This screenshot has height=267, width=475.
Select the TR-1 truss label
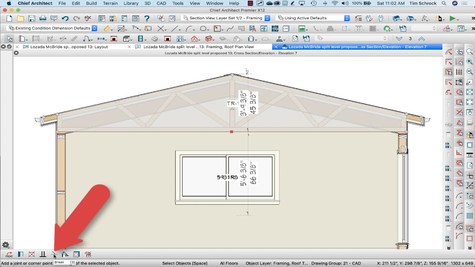(232, 103)
